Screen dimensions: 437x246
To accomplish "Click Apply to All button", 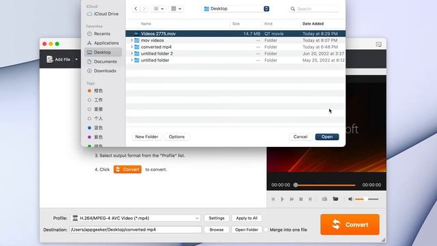I will pyautogui.click(x=246, y=218).
